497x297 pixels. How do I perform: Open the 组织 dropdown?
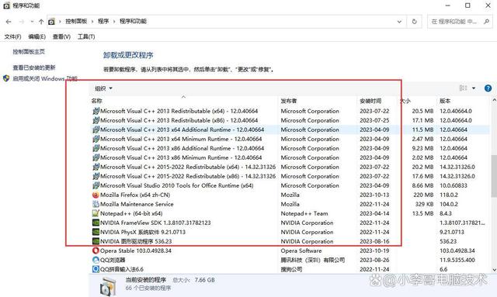point(103,88)
